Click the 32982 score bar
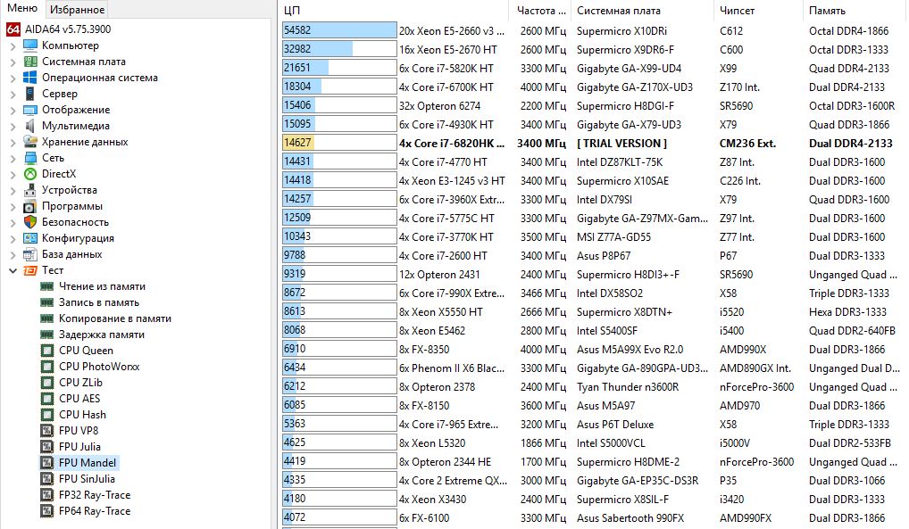 coord(339,49)
